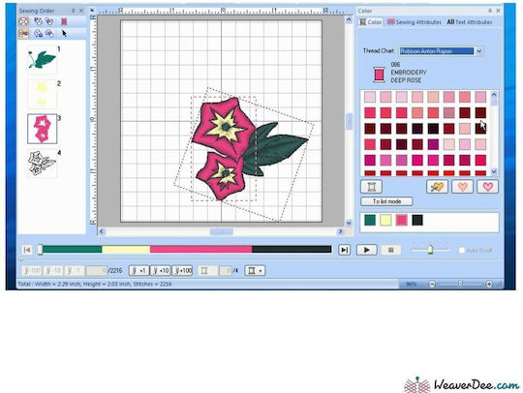Switch to the Text Attributes tab
Image resolution: width=523 pixels, height=393 pixels.
coord(470,22)
